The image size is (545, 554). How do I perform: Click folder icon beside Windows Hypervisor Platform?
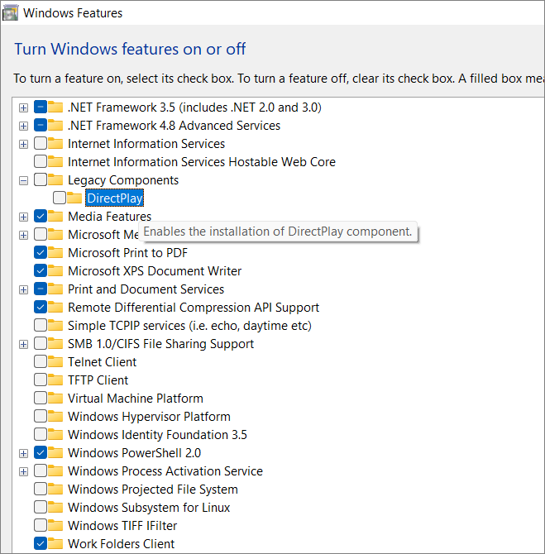coord(55,416)
